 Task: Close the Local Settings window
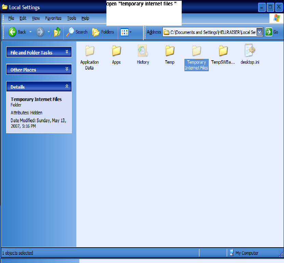point(279,7)
